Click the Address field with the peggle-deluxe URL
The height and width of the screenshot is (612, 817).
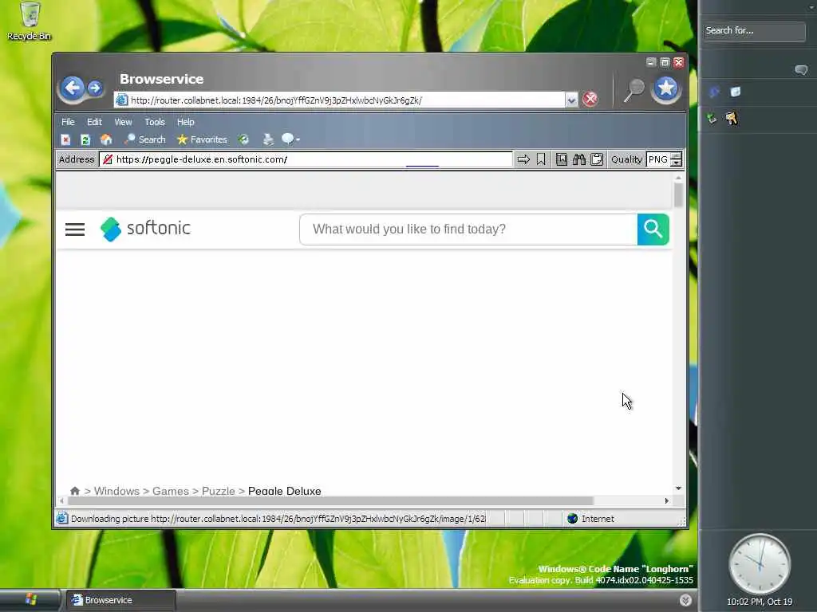click(306, 159)
